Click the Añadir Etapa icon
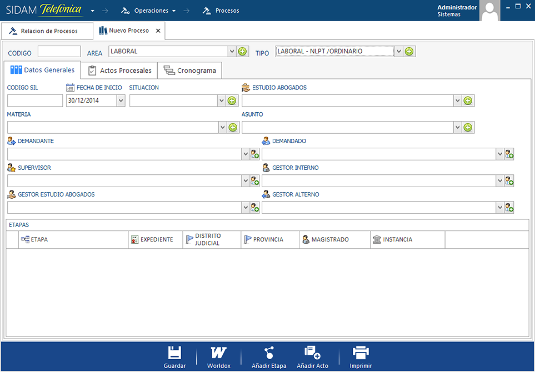Screen dimensions: 535x372 coord(269,353)
